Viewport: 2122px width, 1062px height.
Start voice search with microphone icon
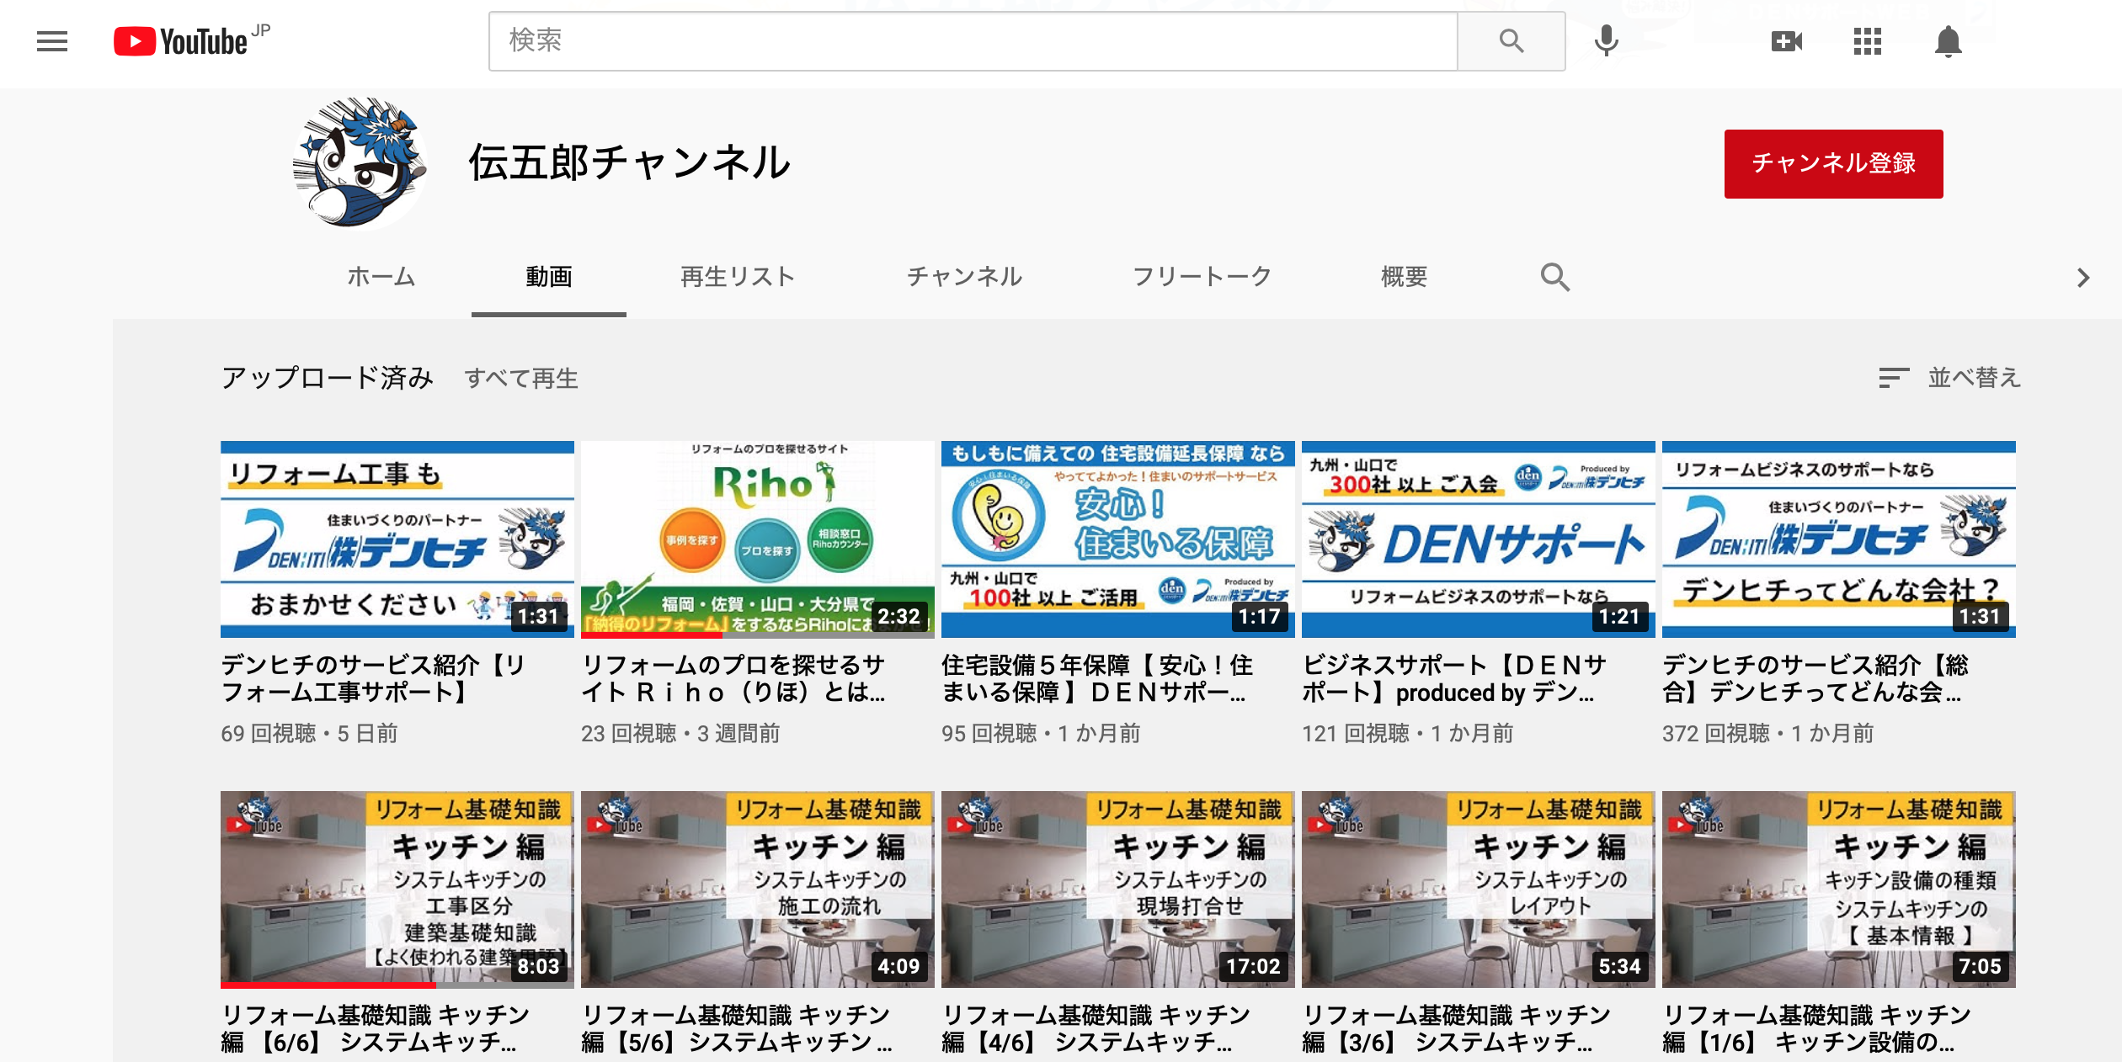coord(1607,40)
